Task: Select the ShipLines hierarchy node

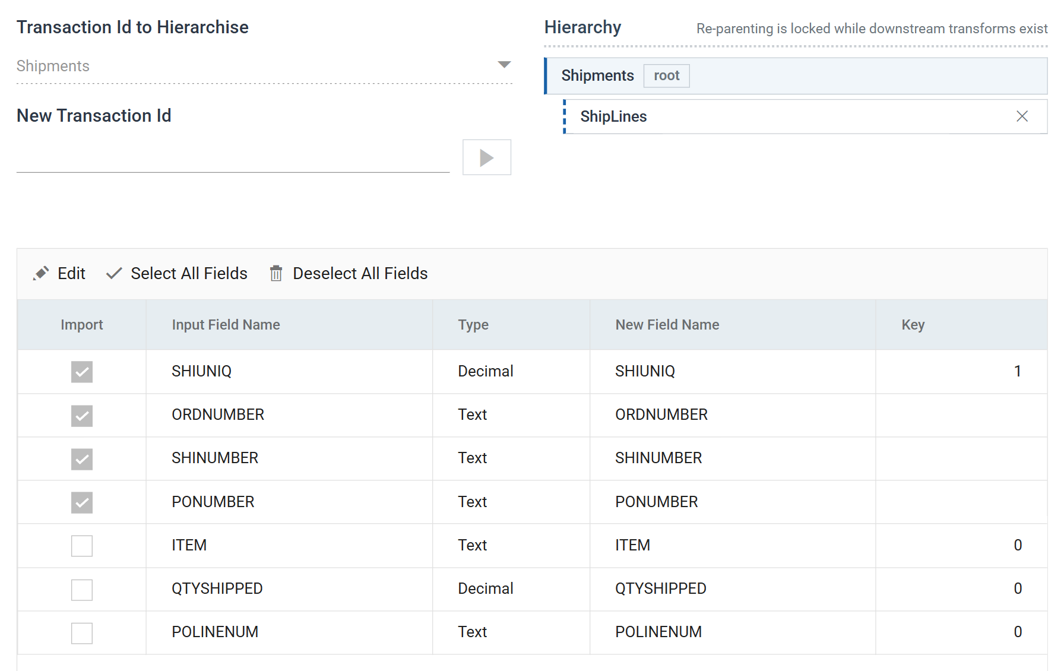Action: [x=806, y=116]
